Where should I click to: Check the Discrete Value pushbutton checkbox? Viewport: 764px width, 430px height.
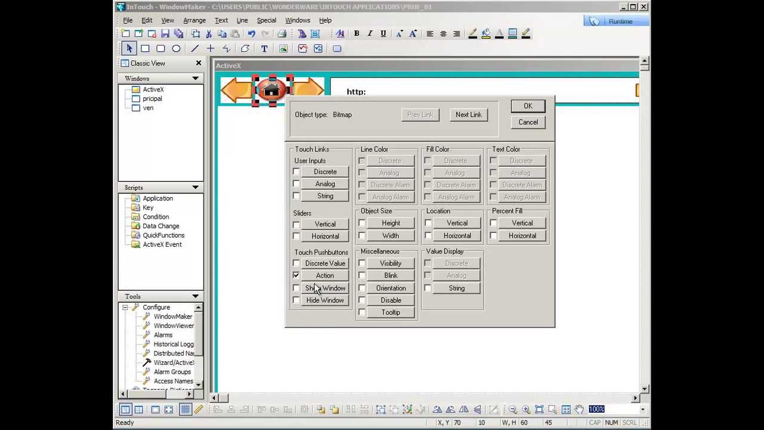[x=296, y=263]
